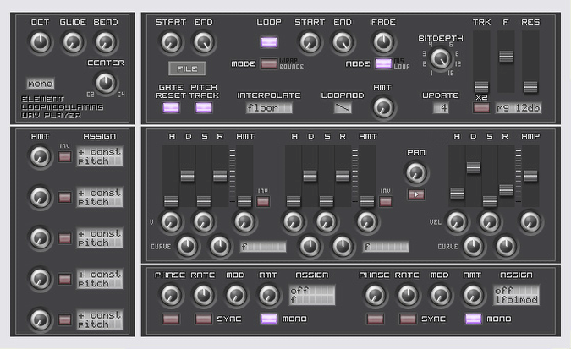The image size is (571, 349).
Task: Click the left envelope AMT fader handle
Action: point(244,201)
